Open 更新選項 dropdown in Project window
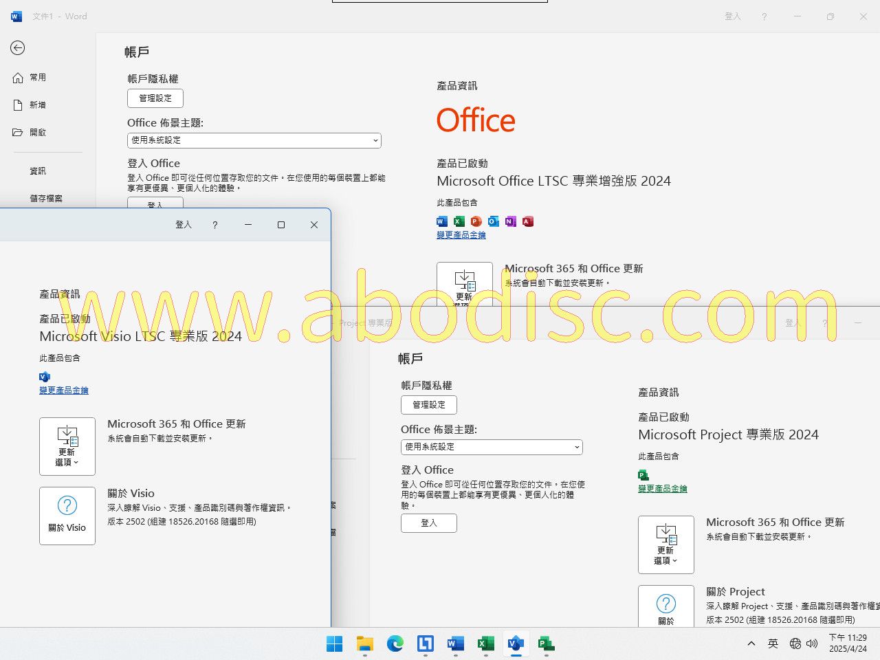880x660 pixels. click(x=666, y=544)
